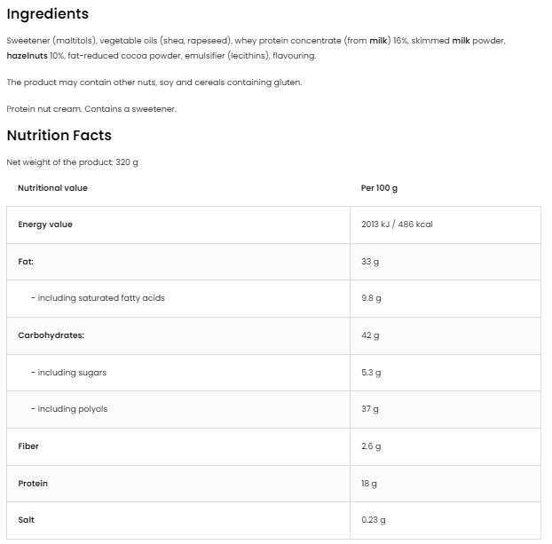Screen dimensions: 552x544
Task: Click the saturated fatty acids row label
Action: [x=97, y=298]
